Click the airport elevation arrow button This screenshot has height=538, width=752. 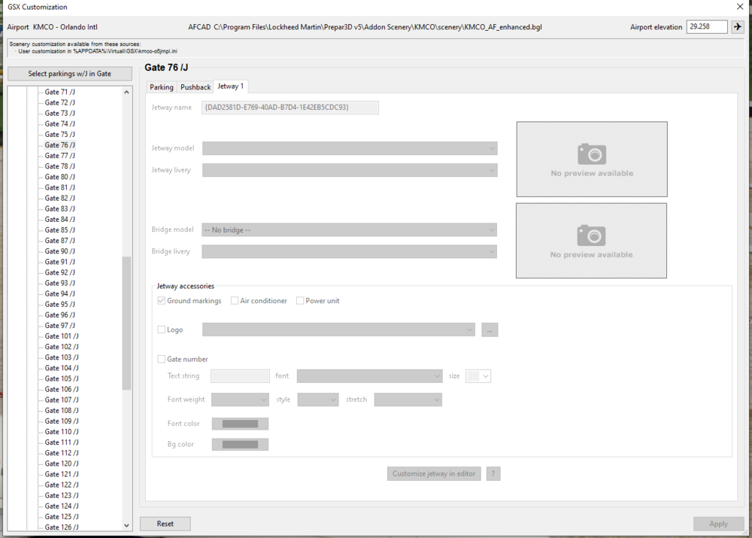click(738, 27)
